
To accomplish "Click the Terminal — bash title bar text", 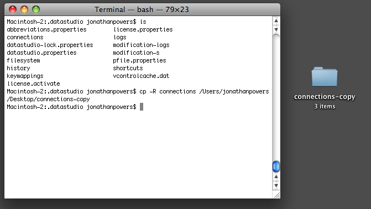I will point(142,10).
